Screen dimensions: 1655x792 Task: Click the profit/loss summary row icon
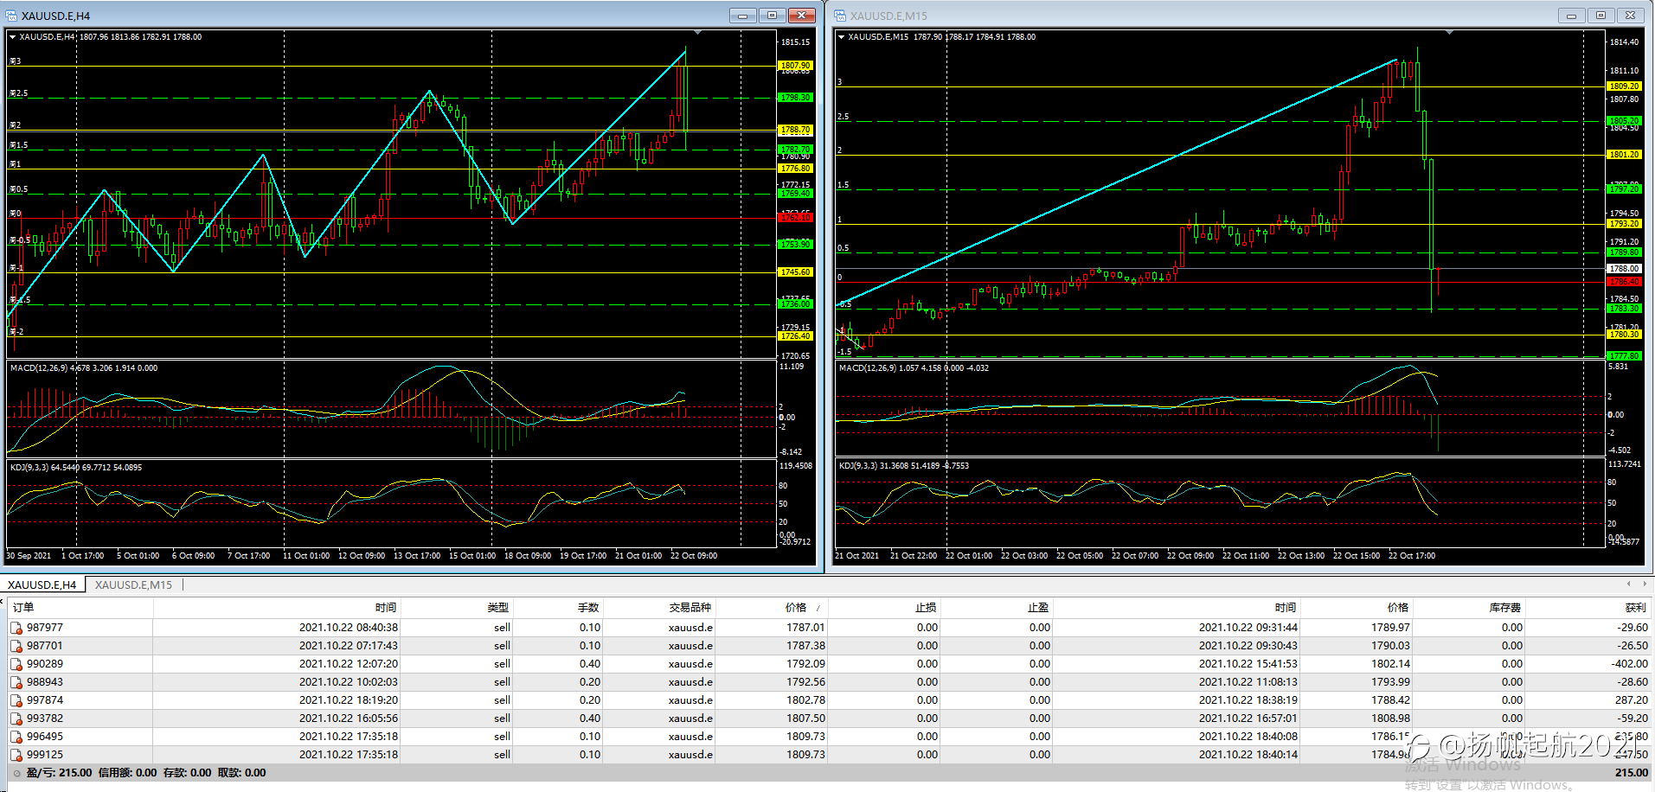pyautogui.click(x=16, y=773)
